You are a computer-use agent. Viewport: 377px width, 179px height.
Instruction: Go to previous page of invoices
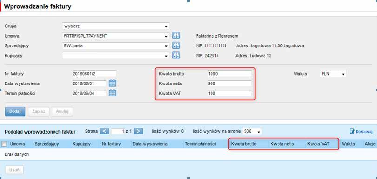pyautogui.click(x=104, y=131)
